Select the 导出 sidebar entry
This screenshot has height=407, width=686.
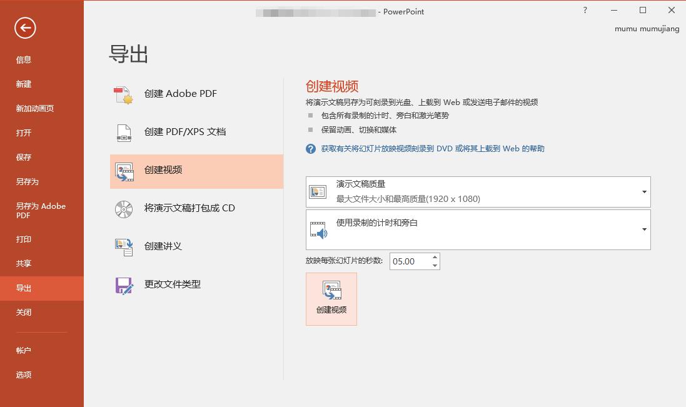[24, 288]
